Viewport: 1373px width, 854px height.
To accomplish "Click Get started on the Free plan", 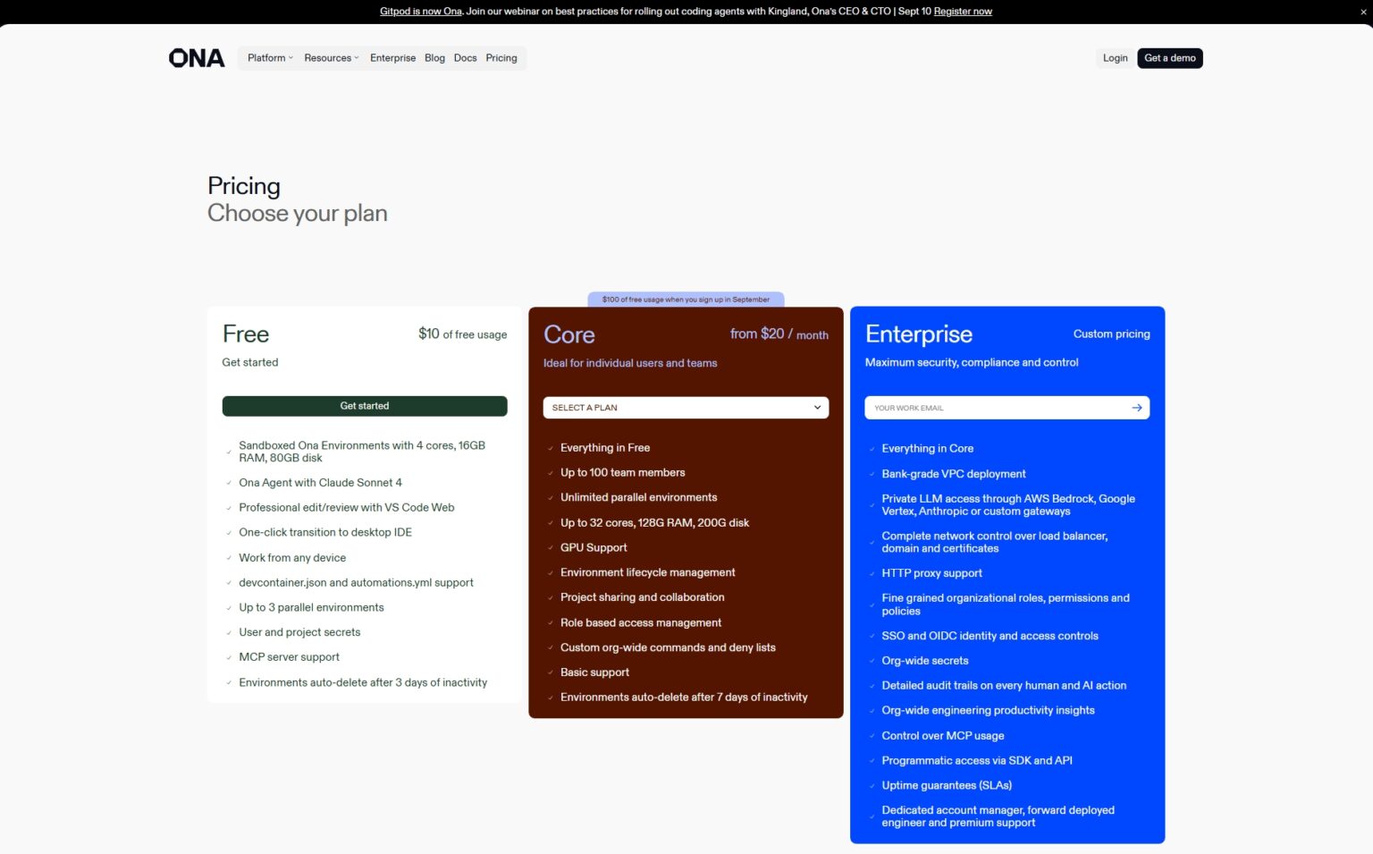I will pyautogui.click(x=364, y=405).
